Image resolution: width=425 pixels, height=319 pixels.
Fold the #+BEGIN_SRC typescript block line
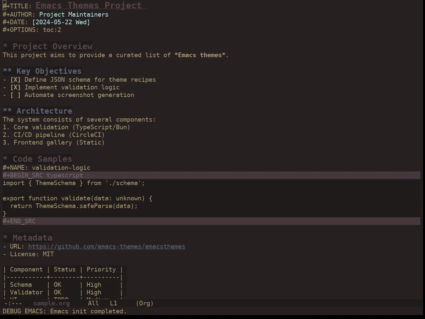click(x=212, y=175)
